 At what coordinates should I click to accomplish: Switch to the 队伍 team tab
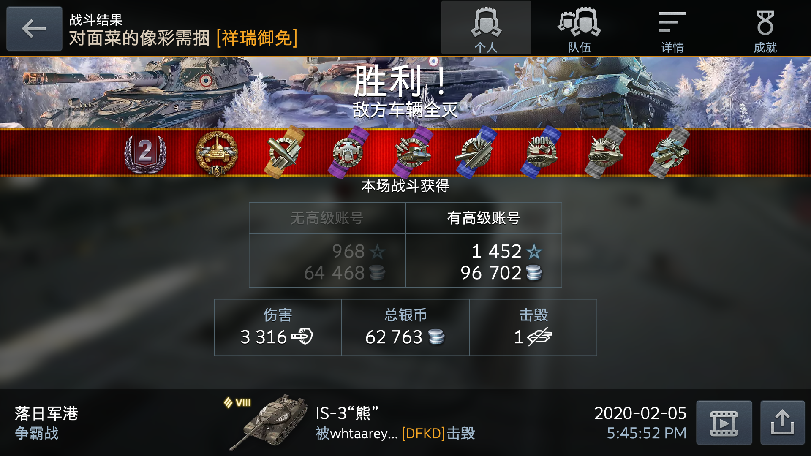[579, 28]
